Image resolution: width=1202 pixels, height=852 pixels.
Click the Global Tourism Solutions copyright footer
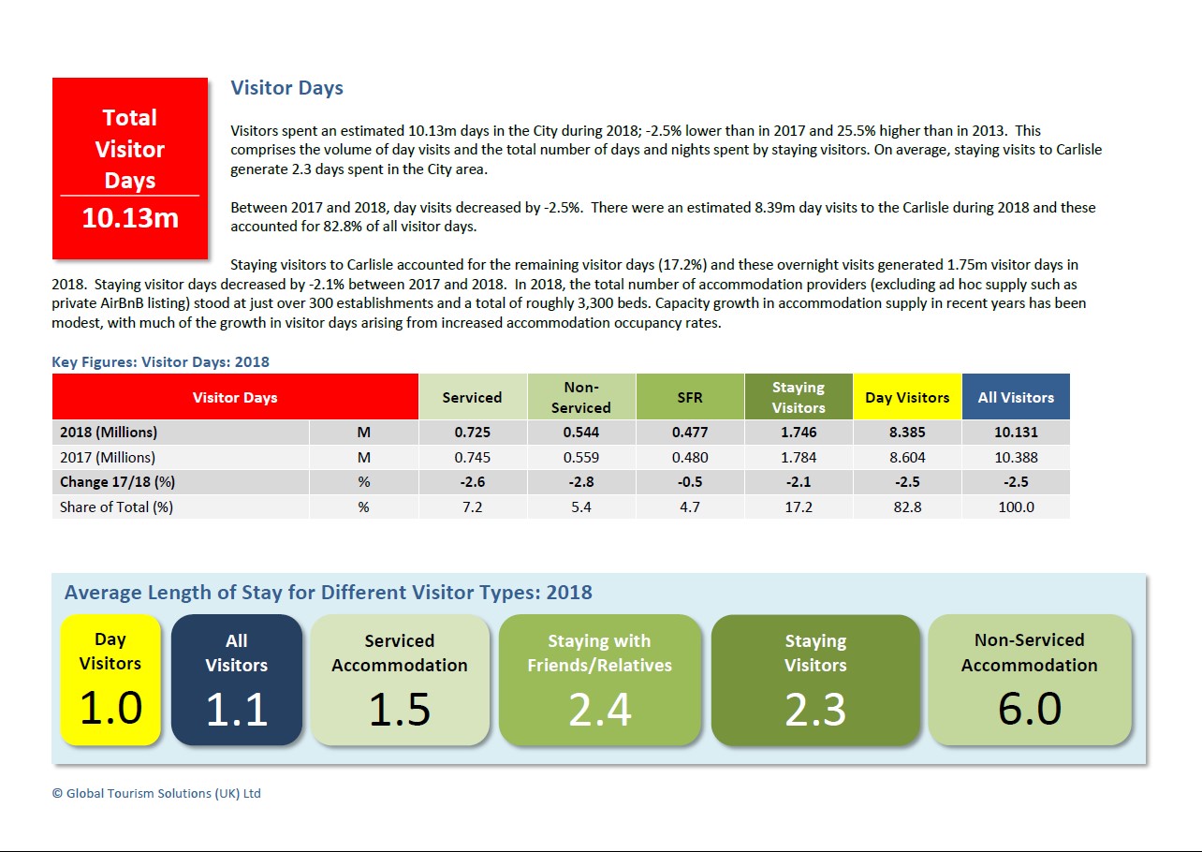(x=156, y=793)
